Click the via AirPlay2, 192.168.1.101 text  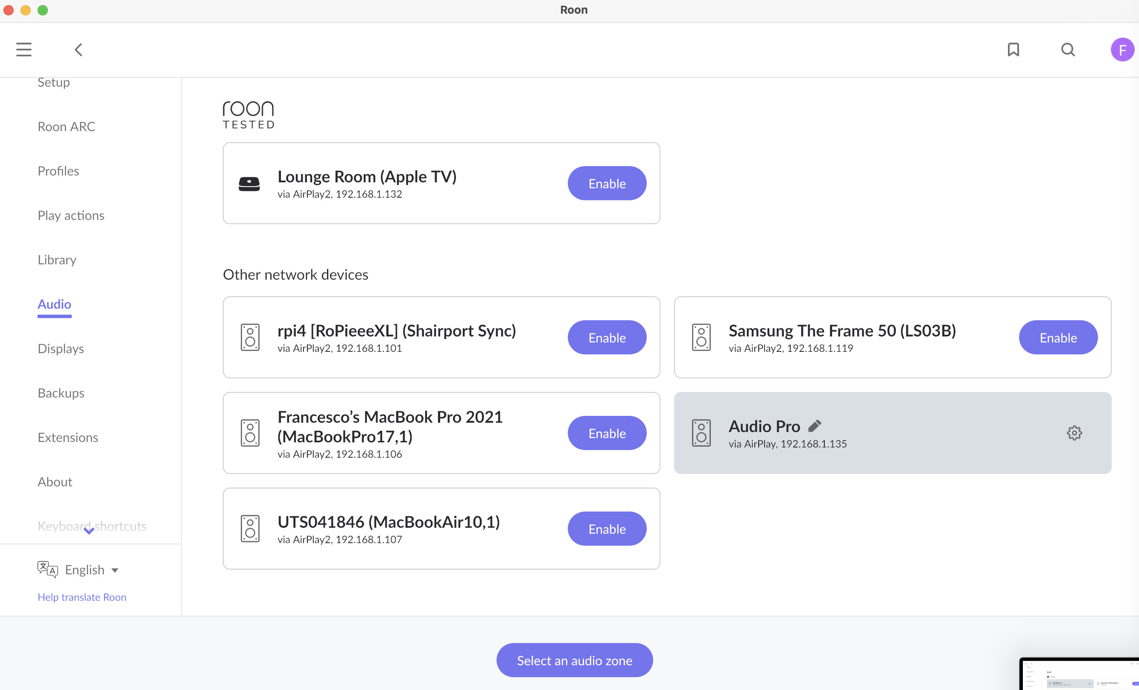coord(340,348)
